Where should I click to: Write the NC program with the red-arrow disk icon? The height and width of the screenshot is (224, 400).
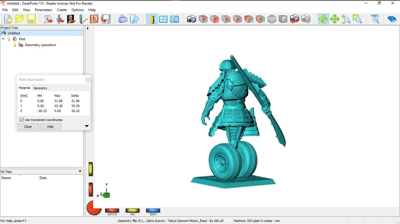pyautogui.click(x=106, y=19)
